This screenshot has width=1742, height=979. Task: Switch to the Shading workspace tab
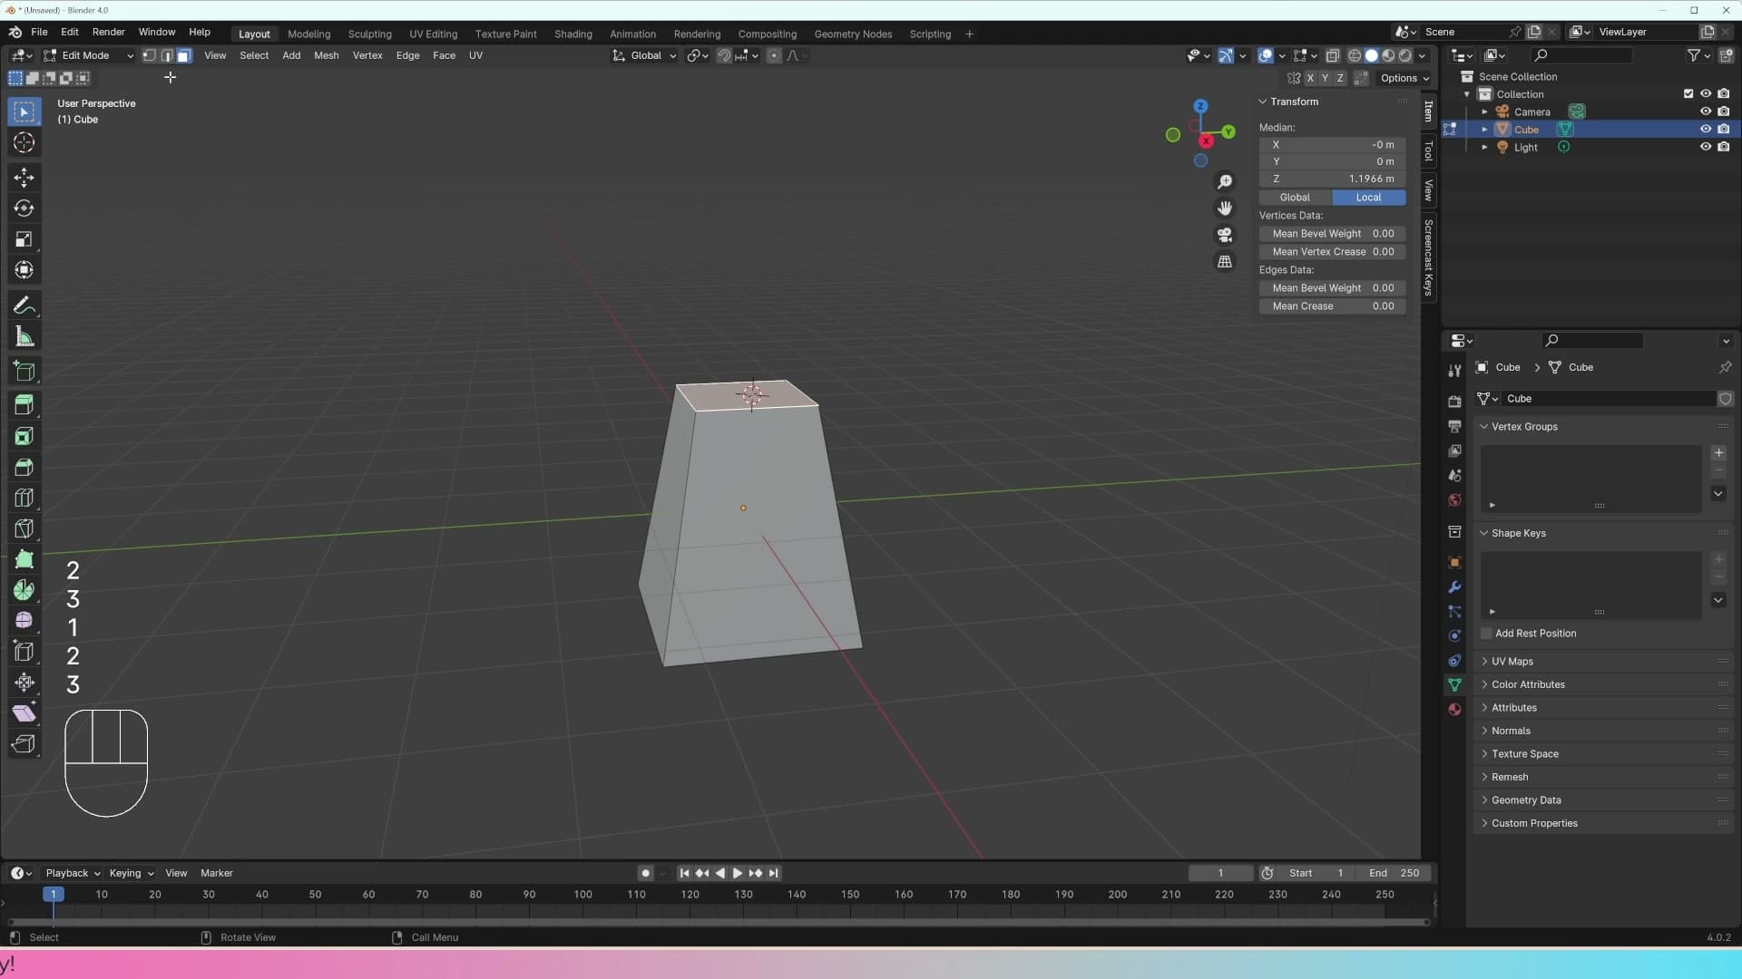[573, 34]
